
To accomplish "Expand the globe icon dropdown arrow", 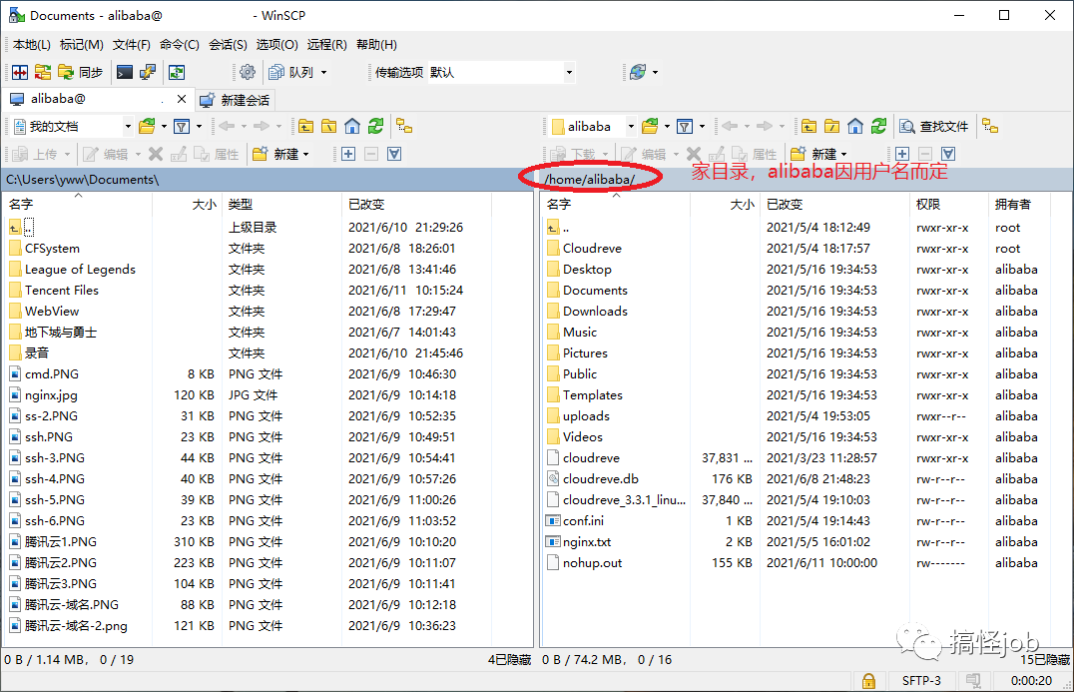I will (x=655, y=72).
